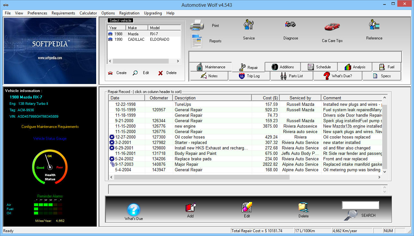Click the gear icon on 6-29-2001 row
The width and height of the screenshot is (414, 236).
[x=112, y=148]
